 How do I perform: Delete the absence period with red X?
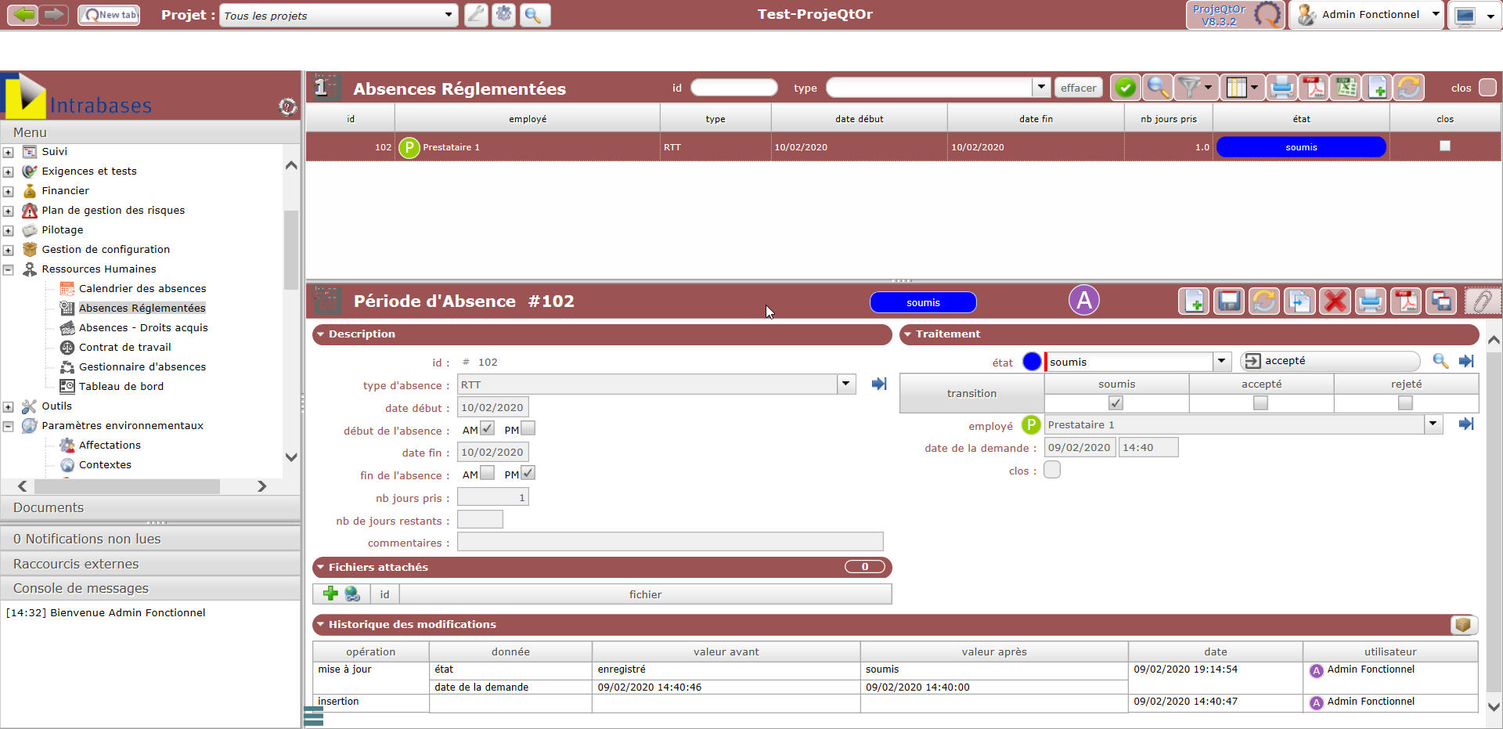tap(1335, 301)
